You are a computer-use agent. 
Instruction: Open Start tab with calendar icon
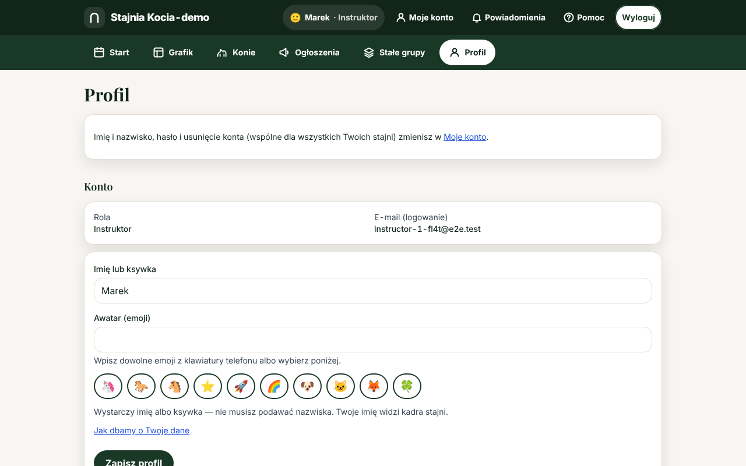pos(111,52)
